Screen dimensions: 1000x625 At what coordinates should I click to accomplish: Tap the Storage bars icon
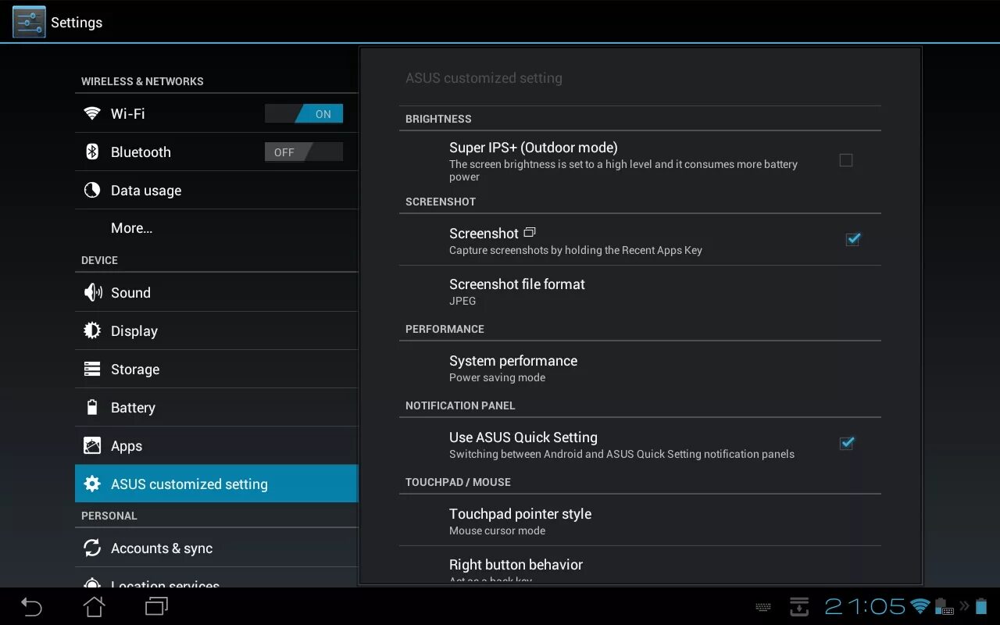point(92,369)
